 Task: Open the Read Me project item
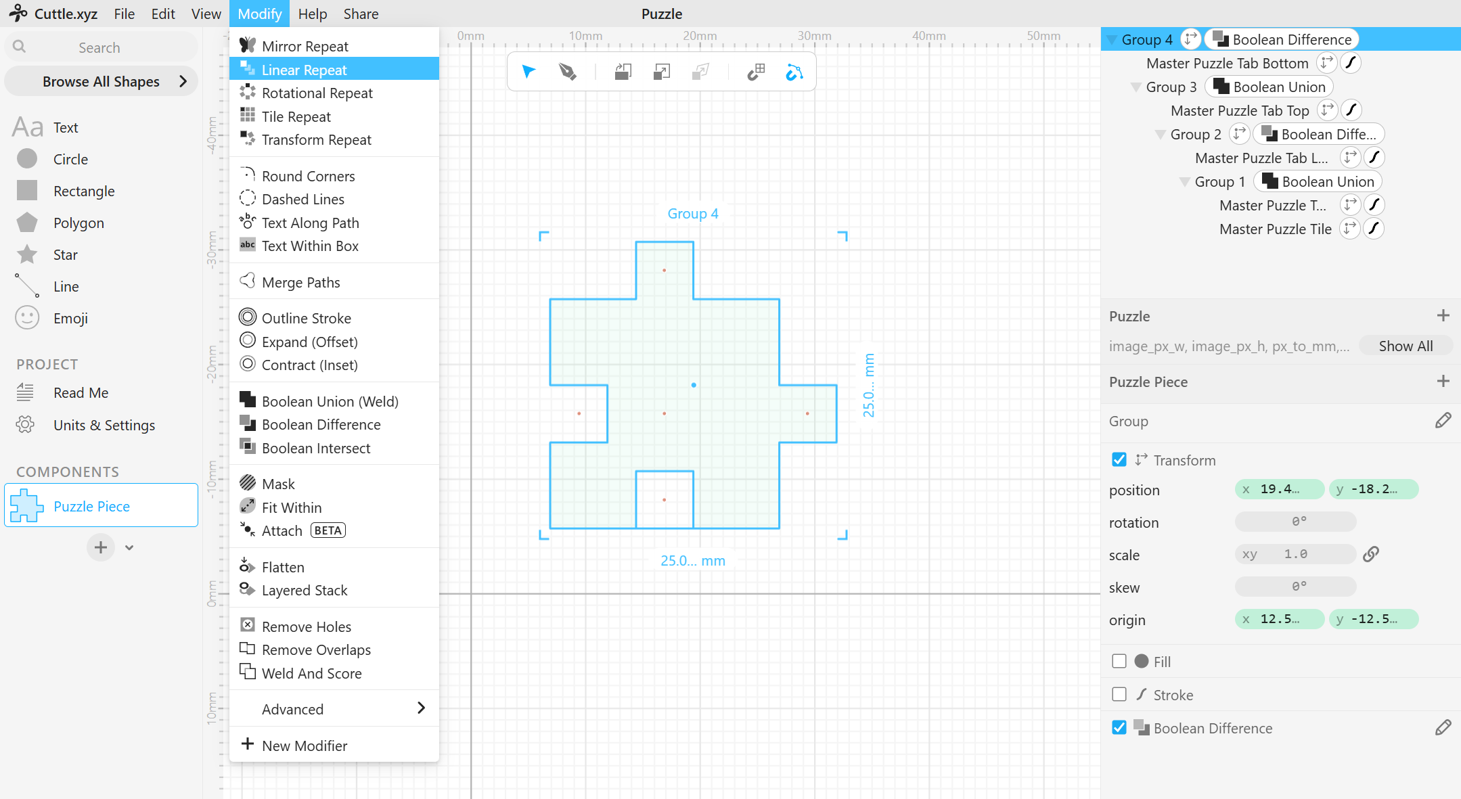click(x=81, y=392)
